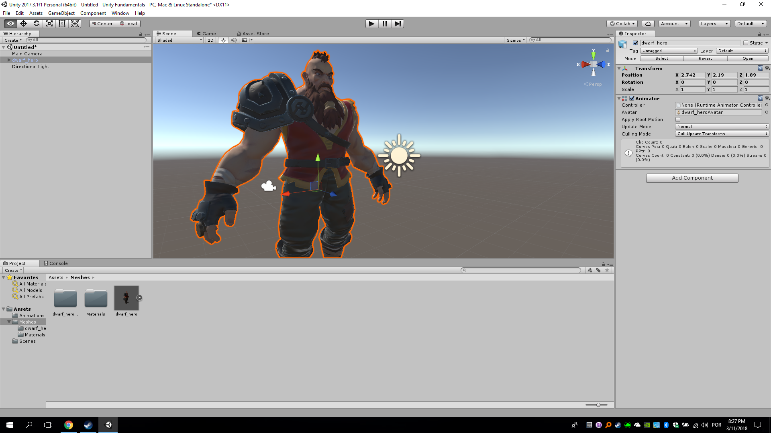Click the model Select button

point(662,59)
